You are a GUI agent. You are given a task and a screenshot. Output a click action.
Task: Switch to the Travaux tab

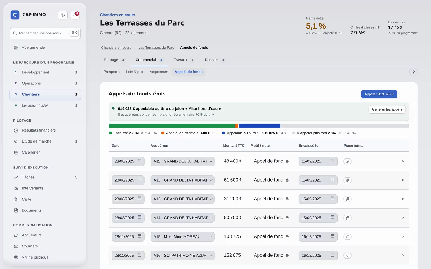tap(184, 60)
